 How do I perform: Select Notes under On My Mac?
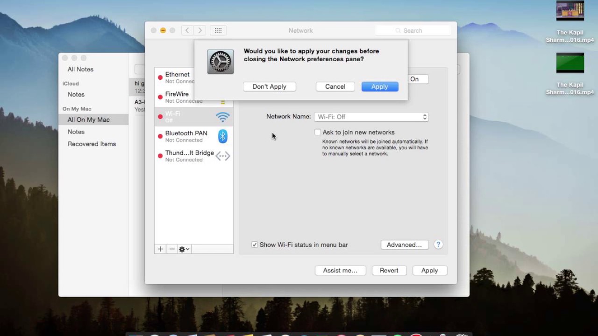(x=76, y=132)
